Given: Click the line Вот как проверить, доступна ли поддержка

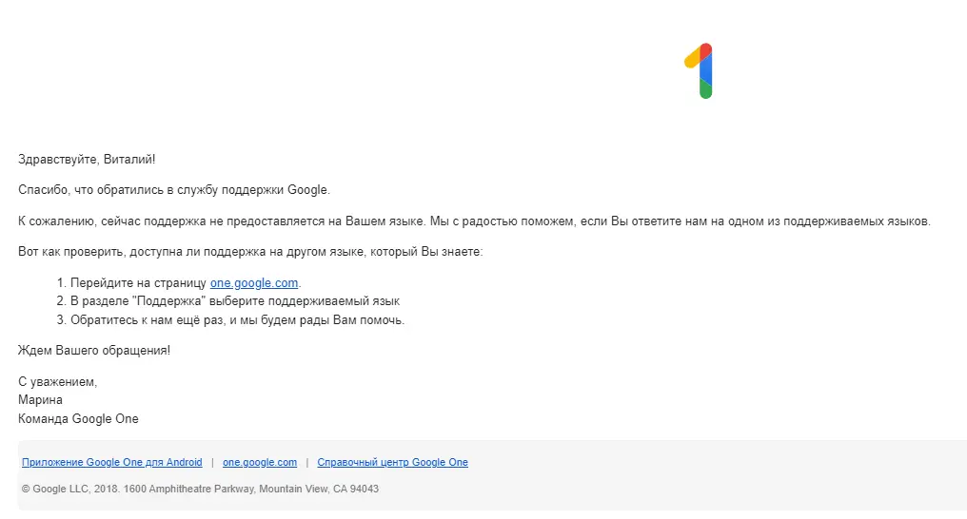Looking at the screenshot, I should pyautogui.click(x=250, y=252).
